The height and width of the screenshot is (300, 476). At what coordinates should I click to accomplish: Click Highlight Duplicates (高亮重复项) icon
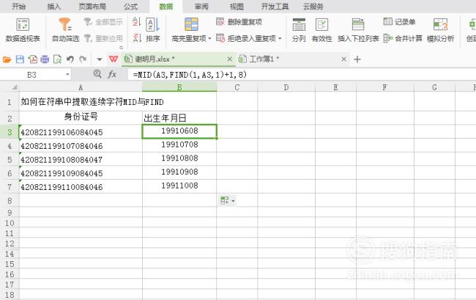[x=191, y=24]
